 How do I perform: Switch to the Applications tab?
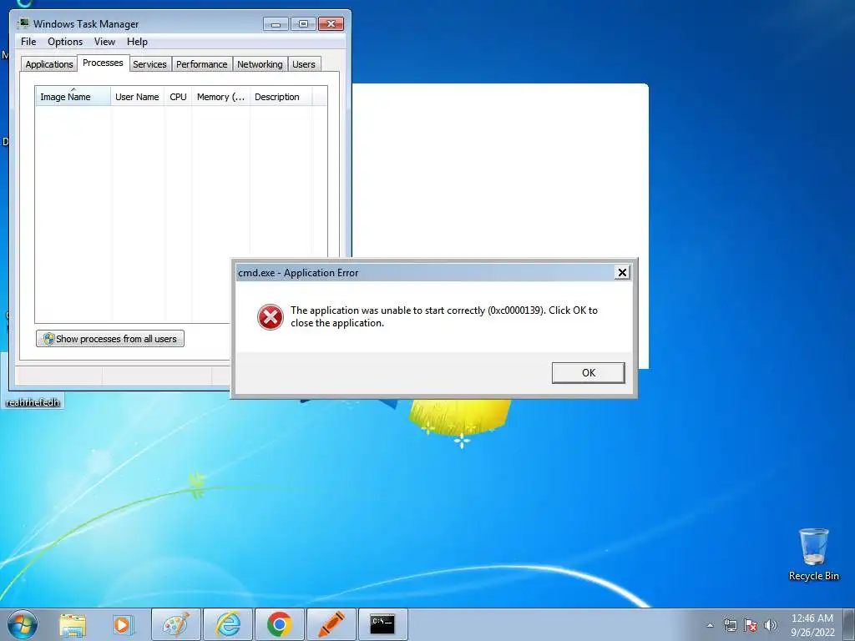click(49, 64)
